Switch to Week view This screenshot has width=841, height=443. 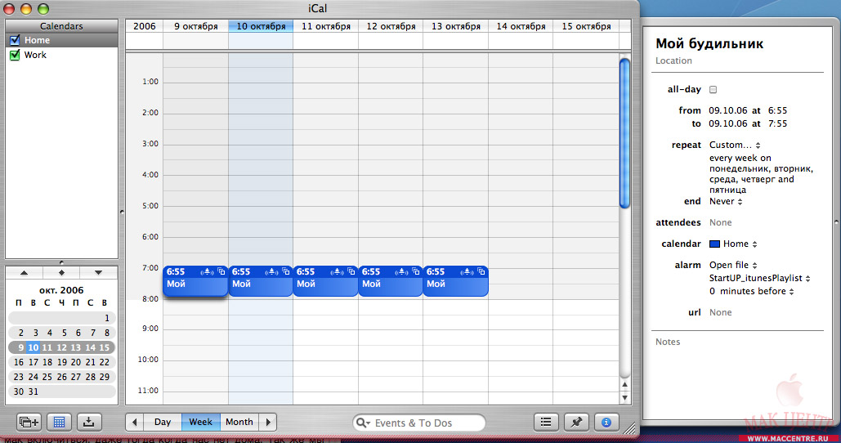click(x=200, y=422)
